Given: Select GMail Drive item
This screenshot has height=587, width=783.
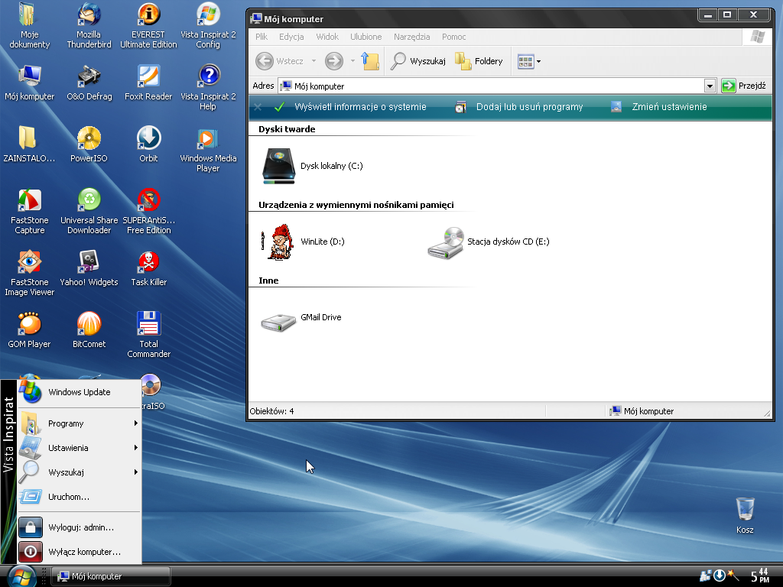Looking at the screenshot, I should [301, 319].
